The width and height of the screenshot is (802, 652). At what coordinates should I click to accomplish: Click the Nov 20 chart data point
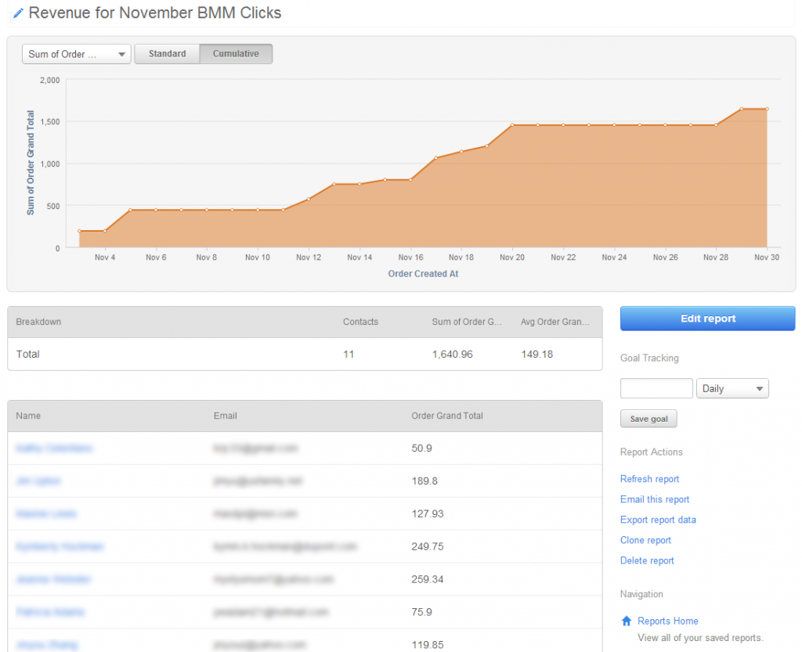[x=512, y=124]
